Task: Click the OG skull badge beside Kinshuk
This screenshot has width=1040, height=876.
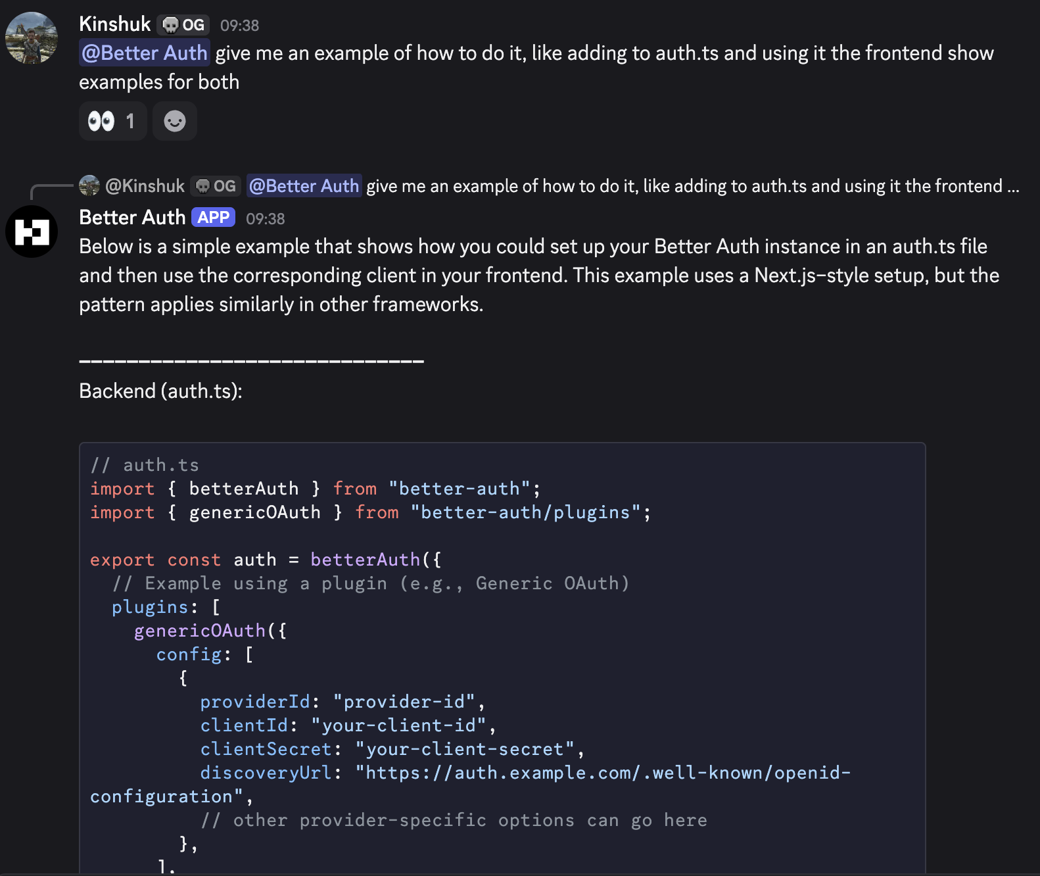Action: point(183,25)
